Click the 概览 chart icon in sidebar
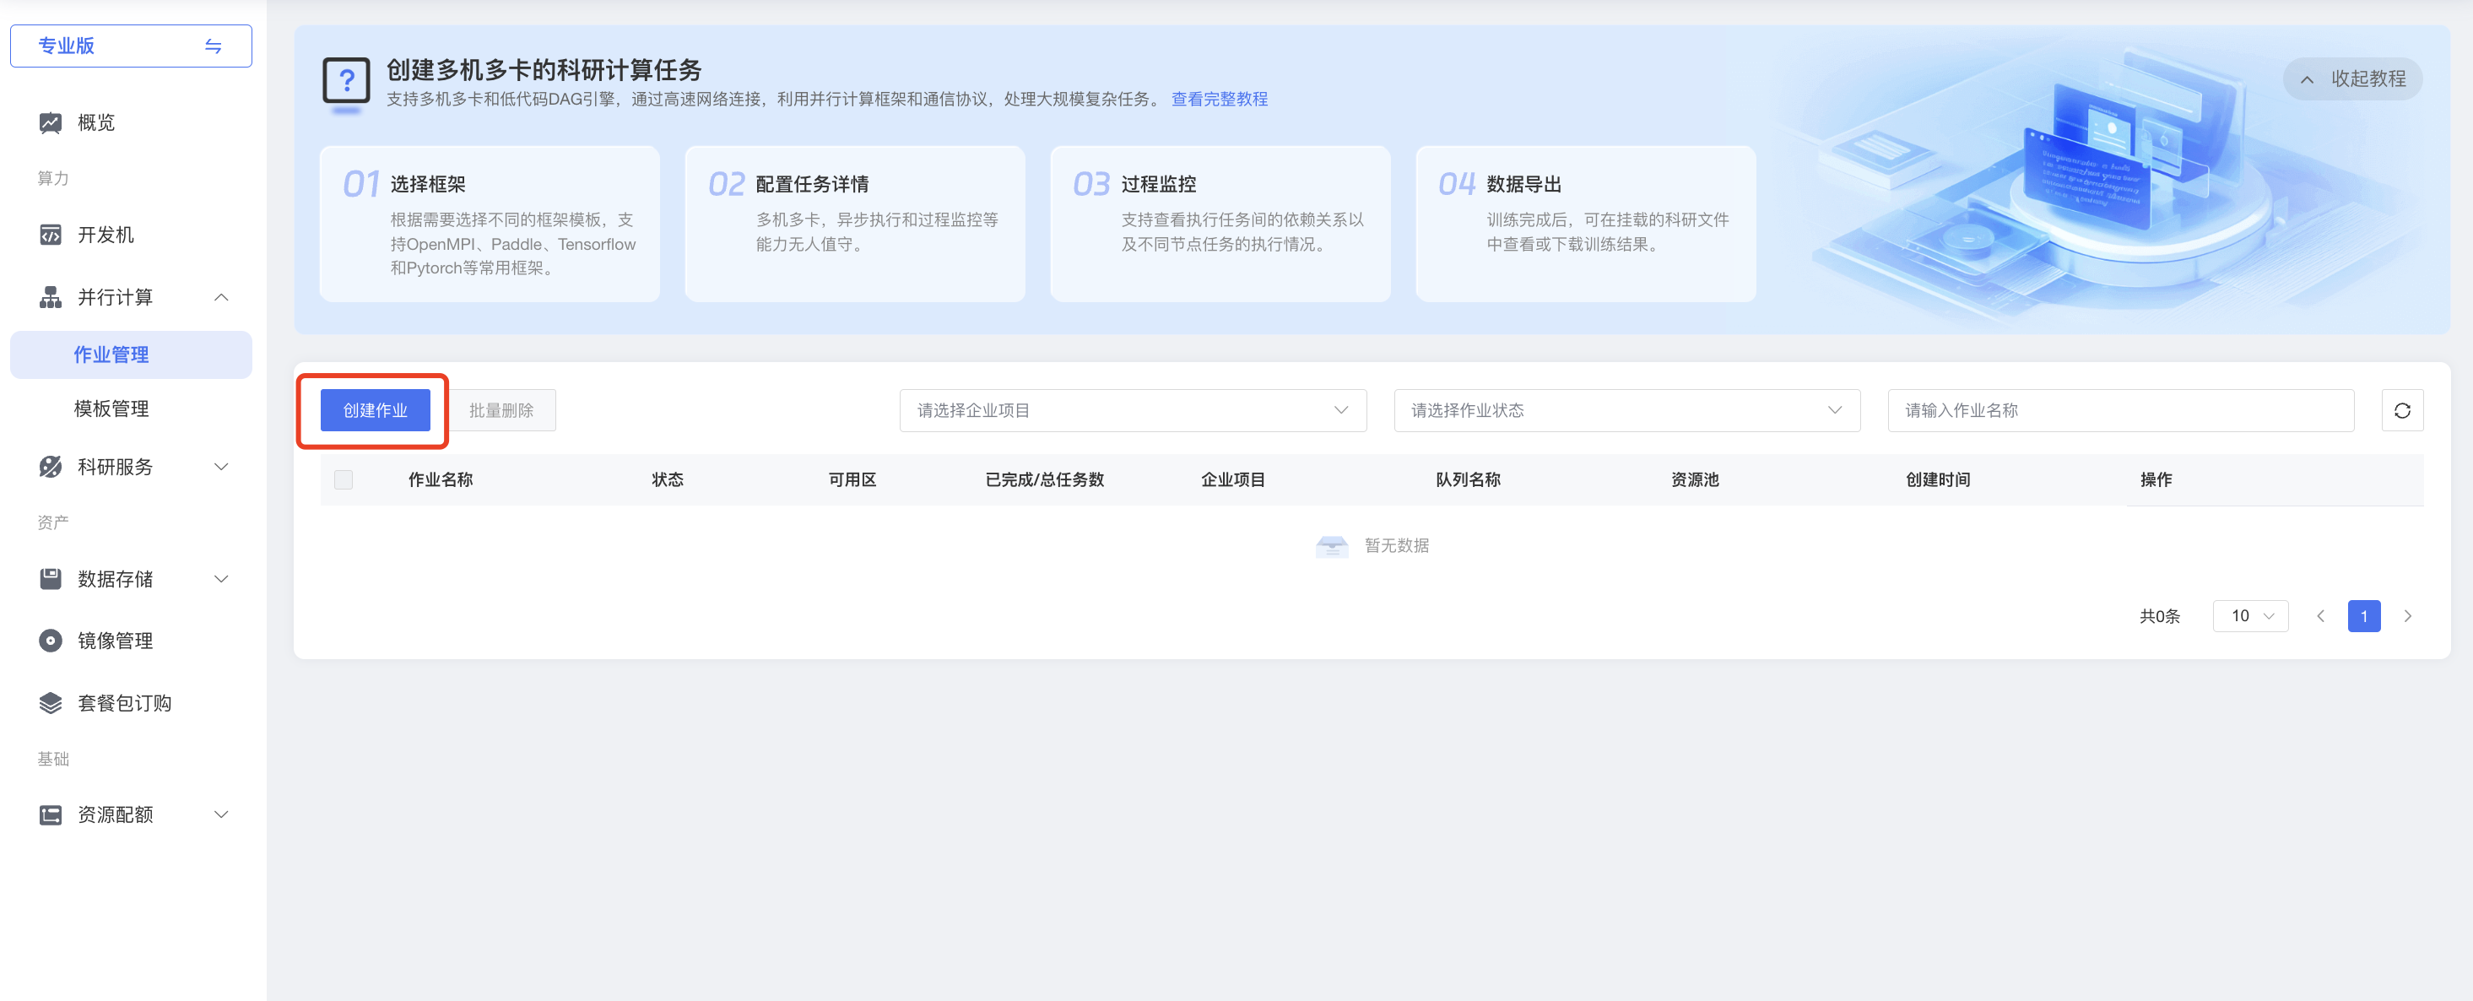The image size is (2473, 1001). [x=51, y=123]
